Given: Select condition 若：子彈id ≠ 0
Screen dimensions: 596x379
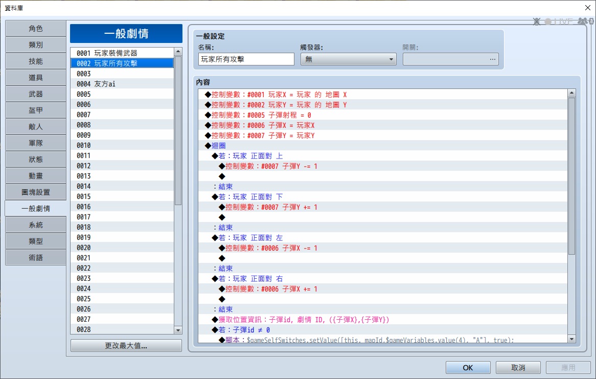Looking at the screenshot, I should click(x=383, y=330).
